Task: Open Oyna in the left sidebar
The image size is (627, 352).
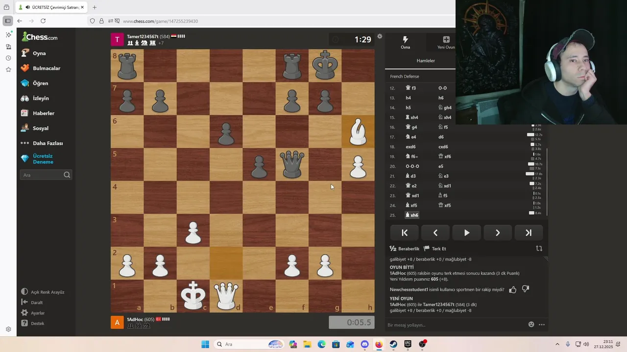Action: pos(39,53)
